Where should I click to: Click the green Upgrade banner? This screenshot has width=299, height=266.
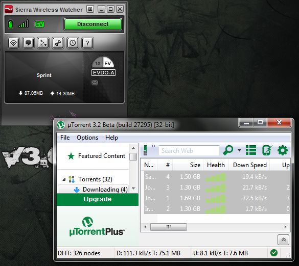(x=98, y=199)
